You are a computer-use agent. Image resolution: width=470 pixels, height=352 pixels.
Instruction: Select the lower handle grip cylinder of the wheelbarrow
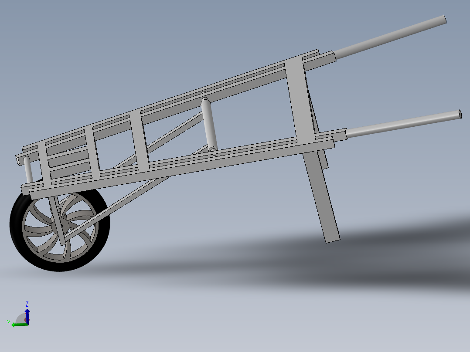403,124
